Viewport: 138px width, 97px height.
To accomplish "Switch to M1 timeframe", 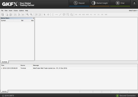I will pos(76,15).
